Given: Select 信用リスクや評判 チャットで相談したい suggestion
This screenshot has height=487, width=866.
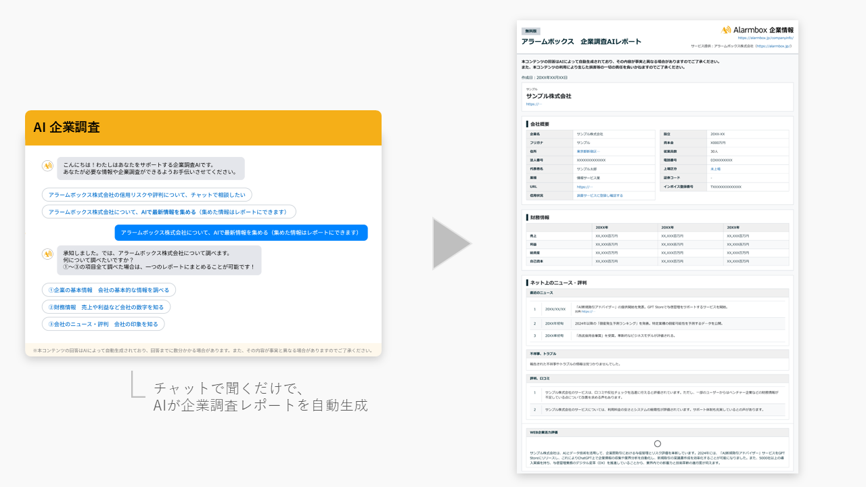Looking at the screenshot, I should tap(147, 195).
